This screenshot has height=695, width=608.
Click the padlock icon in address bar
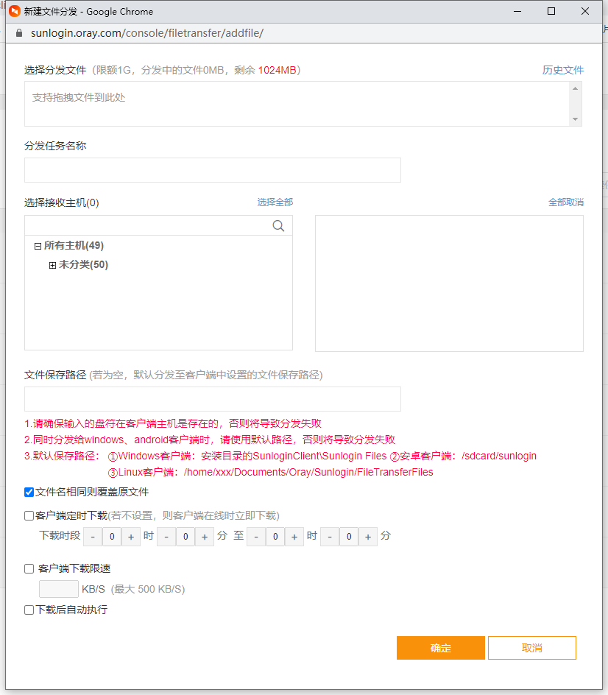click(x=19, y=33)
